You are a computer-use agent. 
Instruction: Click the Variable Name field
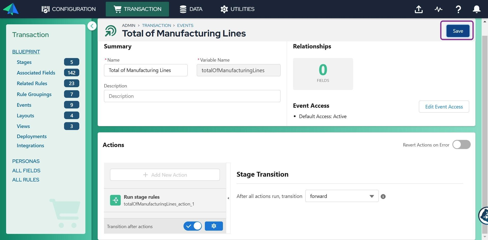click(x=238, y=70)
